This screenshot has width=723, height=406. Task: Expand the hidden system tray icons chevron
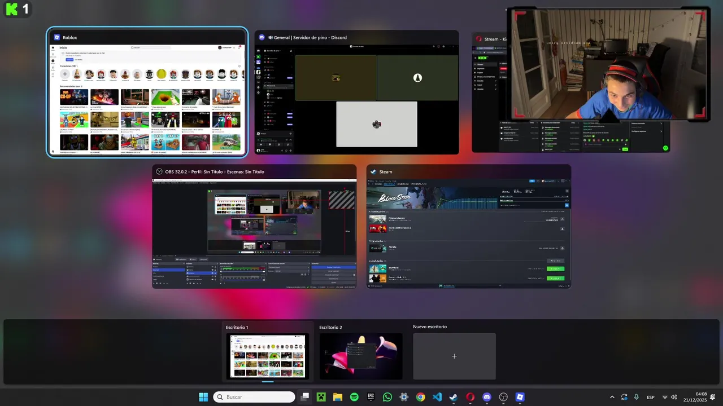click(612, 397)
